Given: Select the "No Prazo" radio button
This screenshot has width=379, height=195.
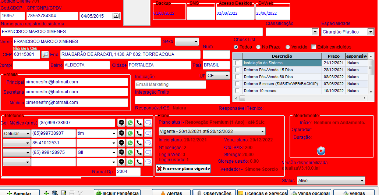Looking at the screenshot, I should (259, 47).
